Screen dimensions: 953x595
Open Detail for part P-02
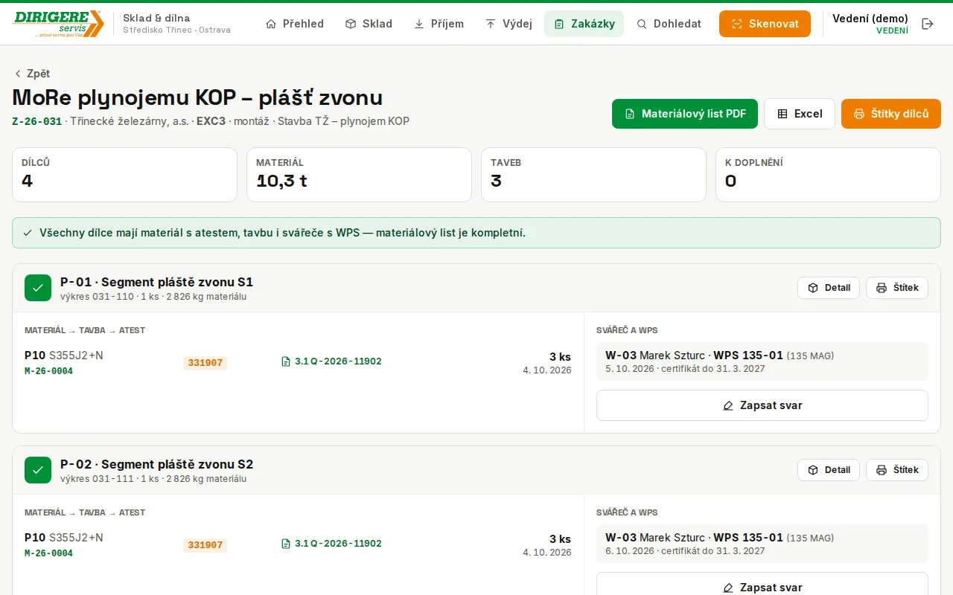click(829, 470)
